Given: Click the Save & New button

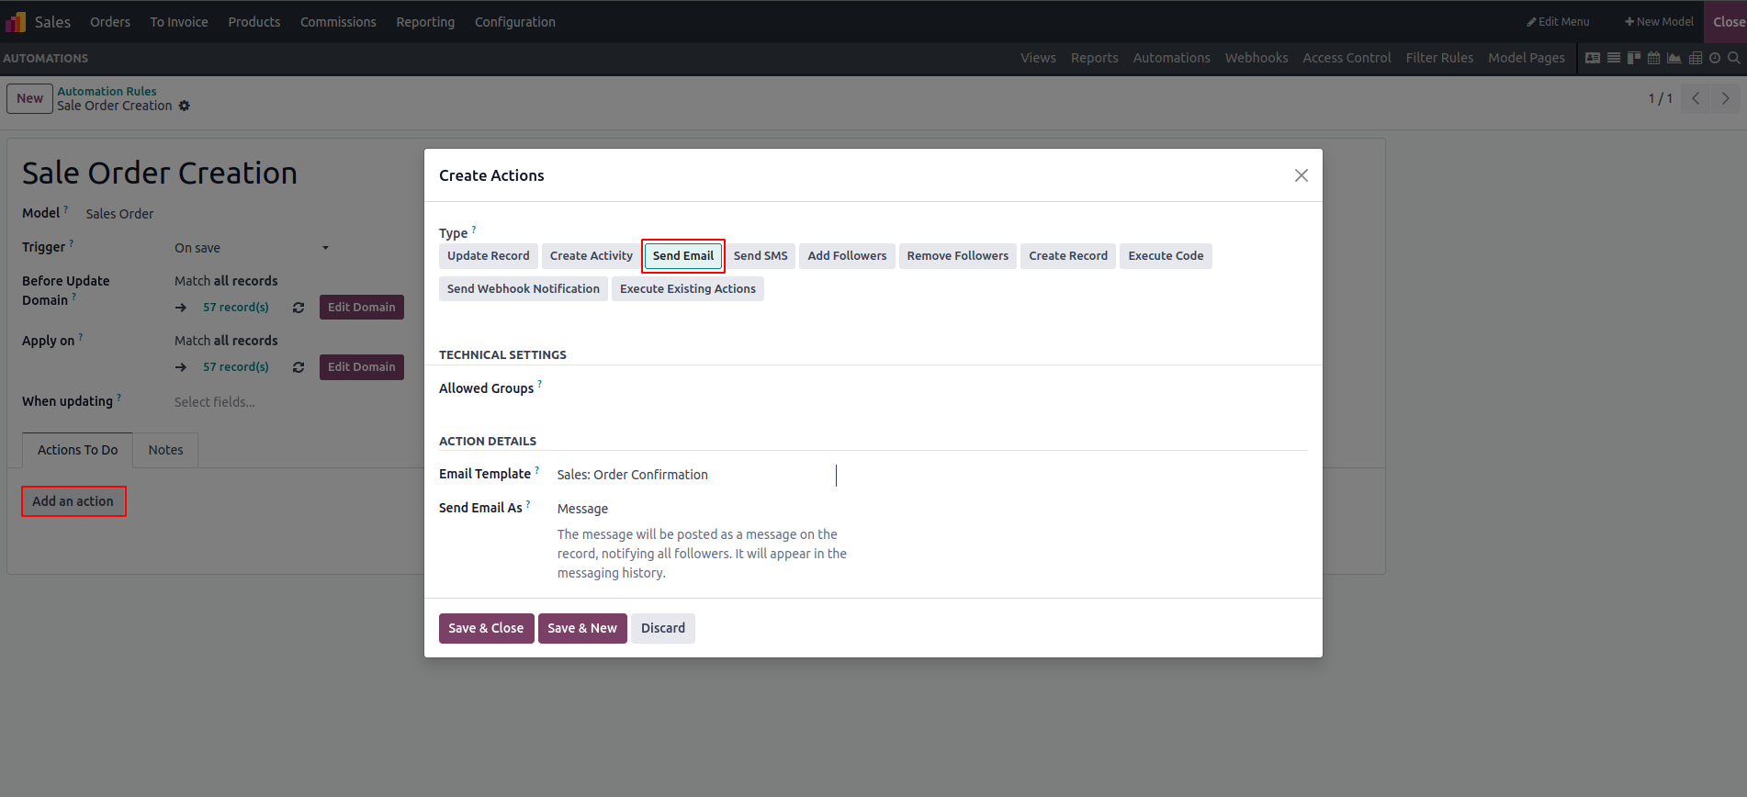Looking at the screenshot, I should [582, 628].
